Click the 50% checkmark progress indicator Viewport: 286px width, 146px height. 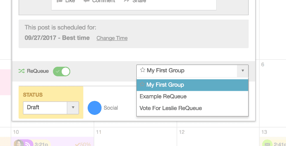[x=83, y=145]
